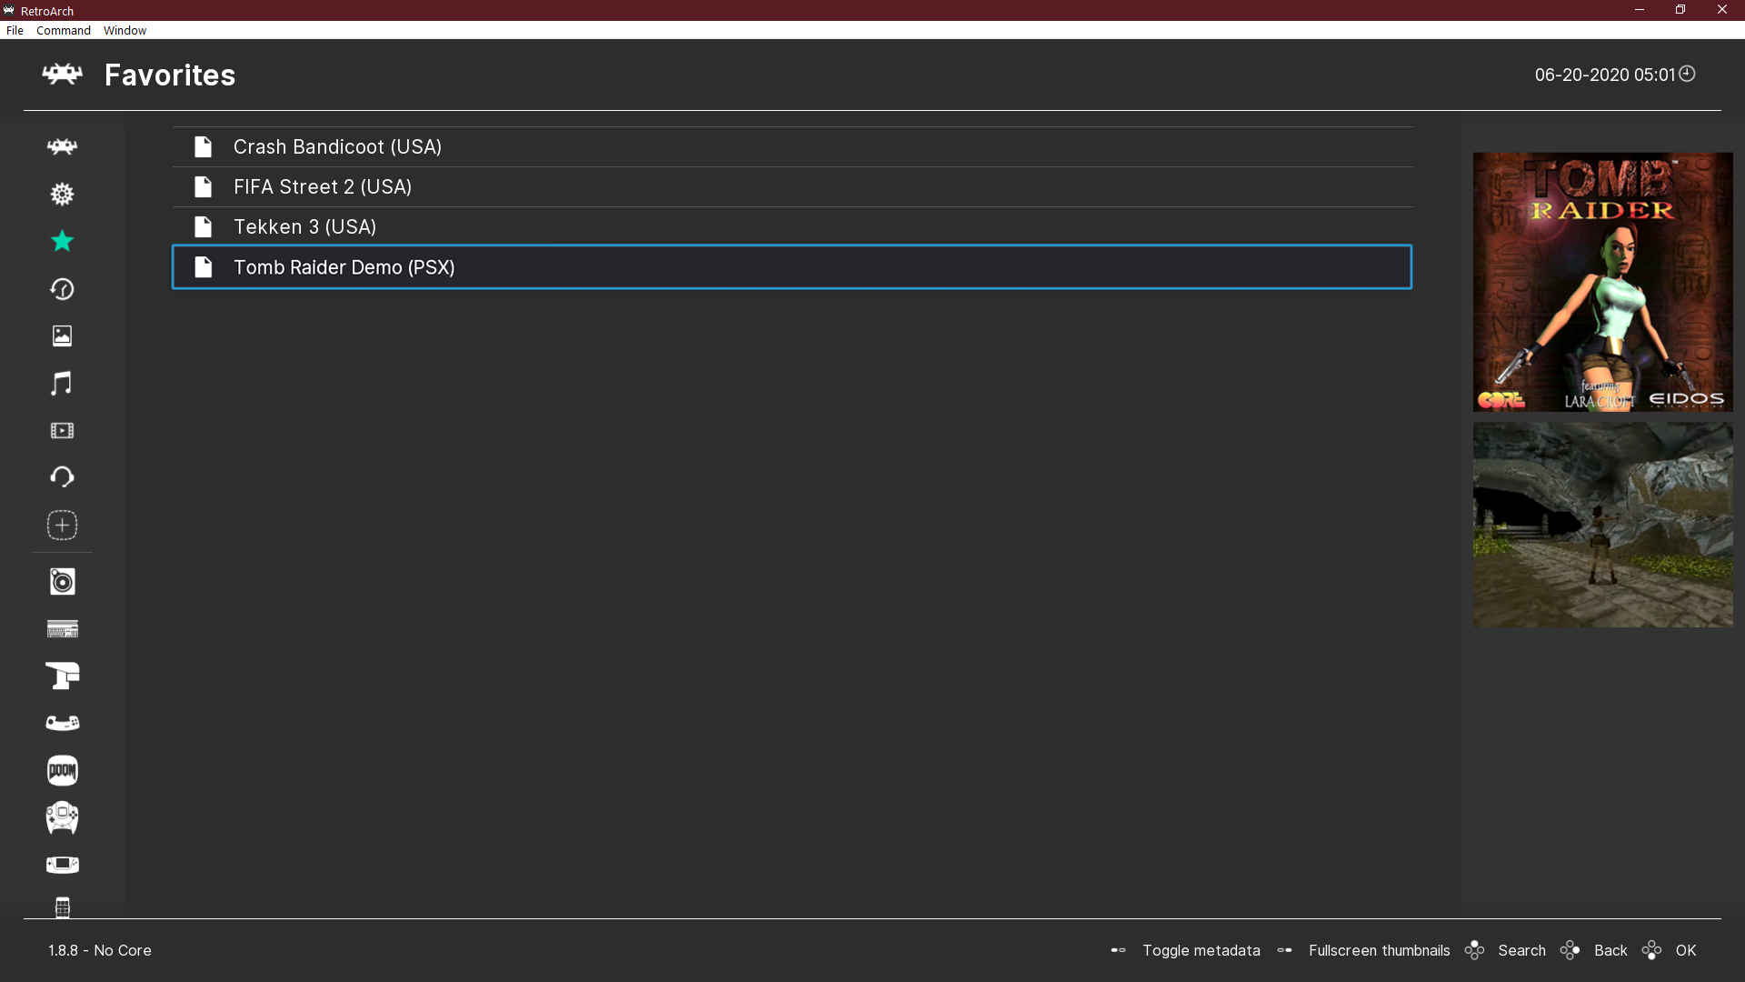Click the Favorites page title
The height and width of the screenshot is (982, 1745).
tap(170, 75)
